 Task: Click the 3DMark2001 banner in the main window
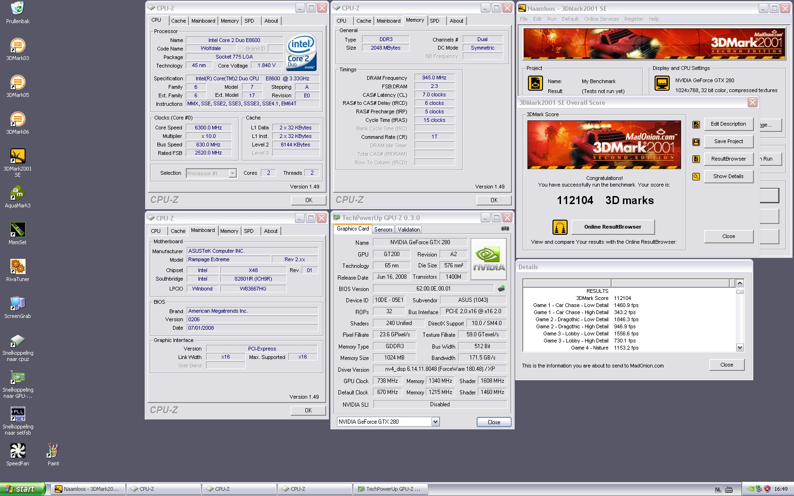click(654, 43)
